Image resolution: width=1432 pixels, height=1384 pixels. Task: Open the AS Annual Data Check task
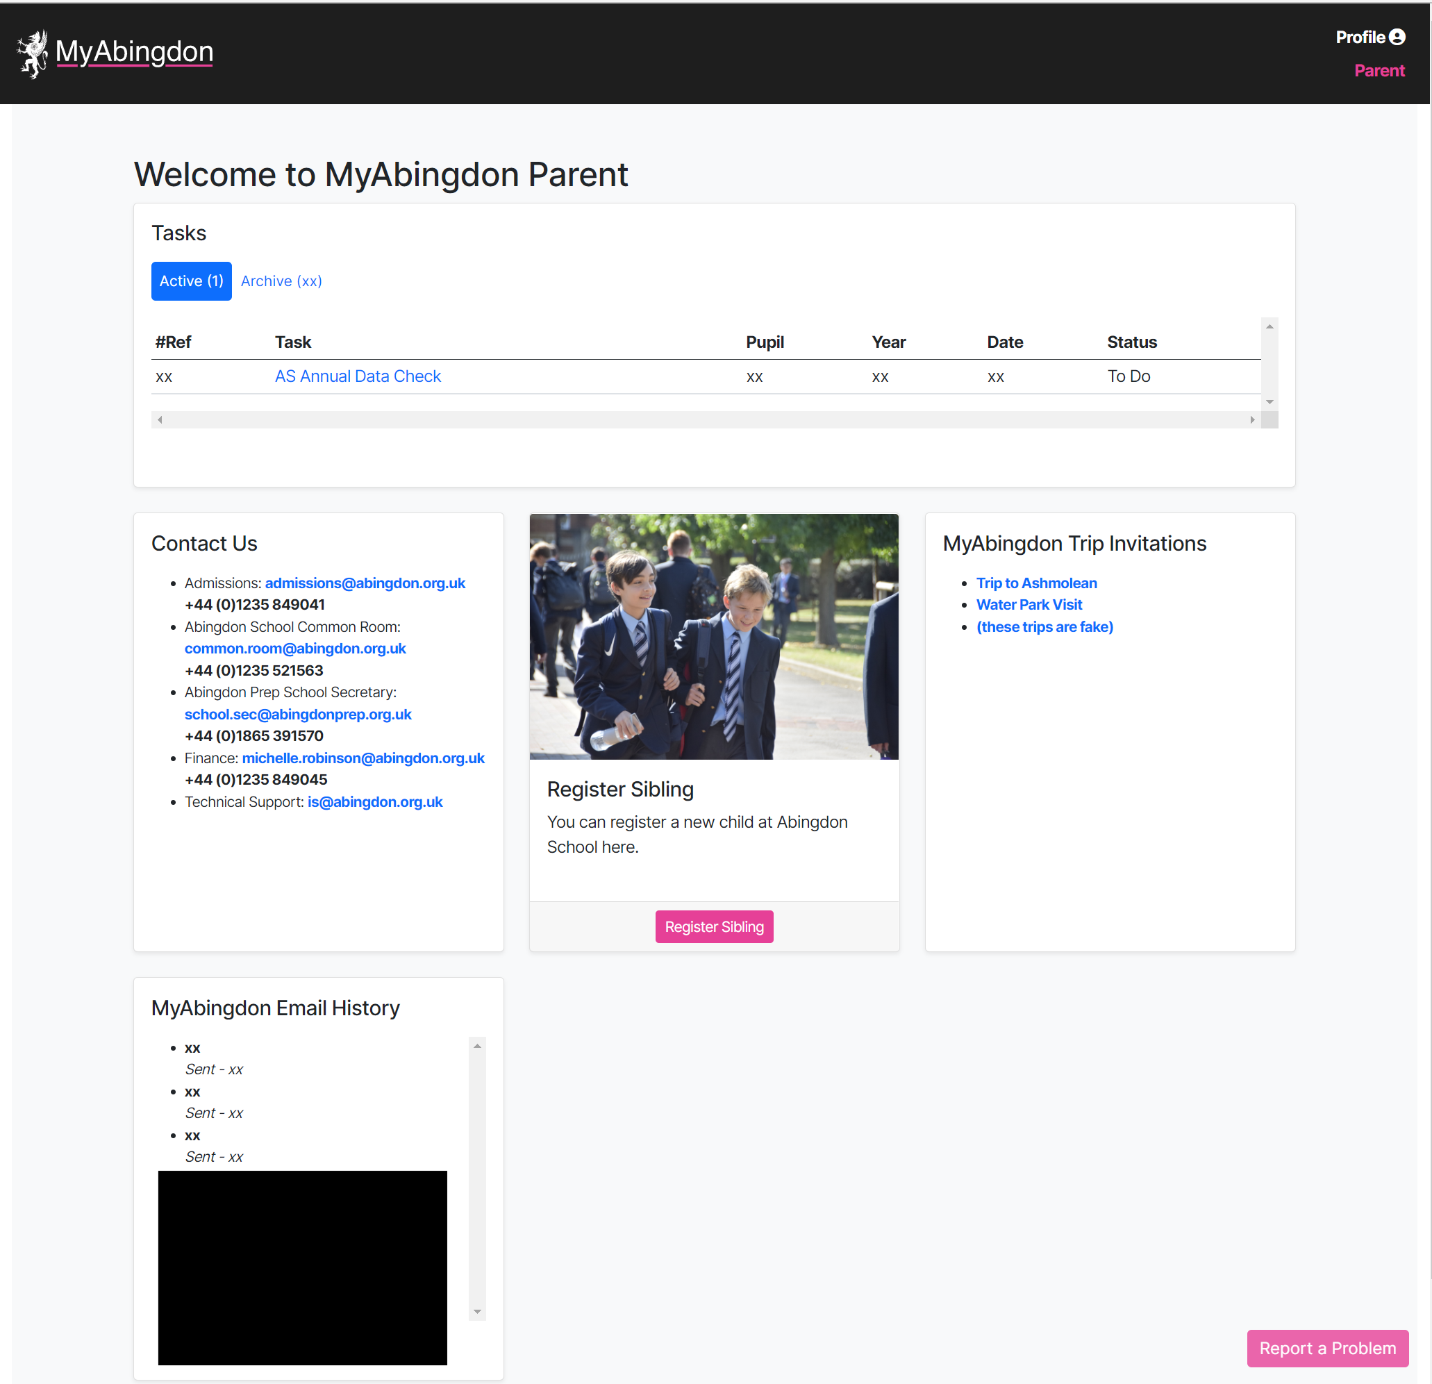[357, 376]
